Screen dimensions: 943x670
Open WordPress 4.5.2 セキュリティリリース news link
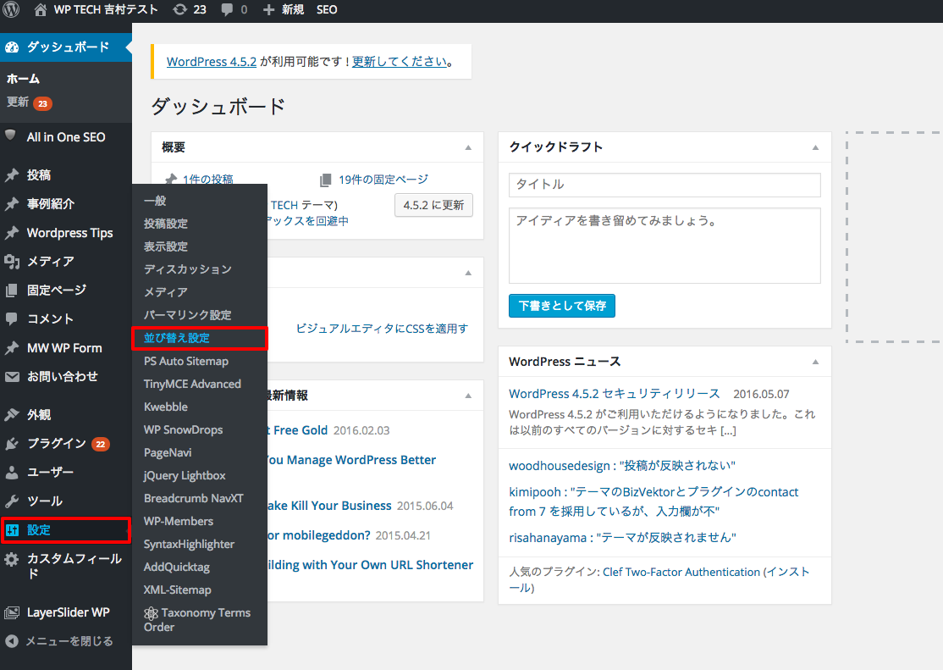click(614, 394)
